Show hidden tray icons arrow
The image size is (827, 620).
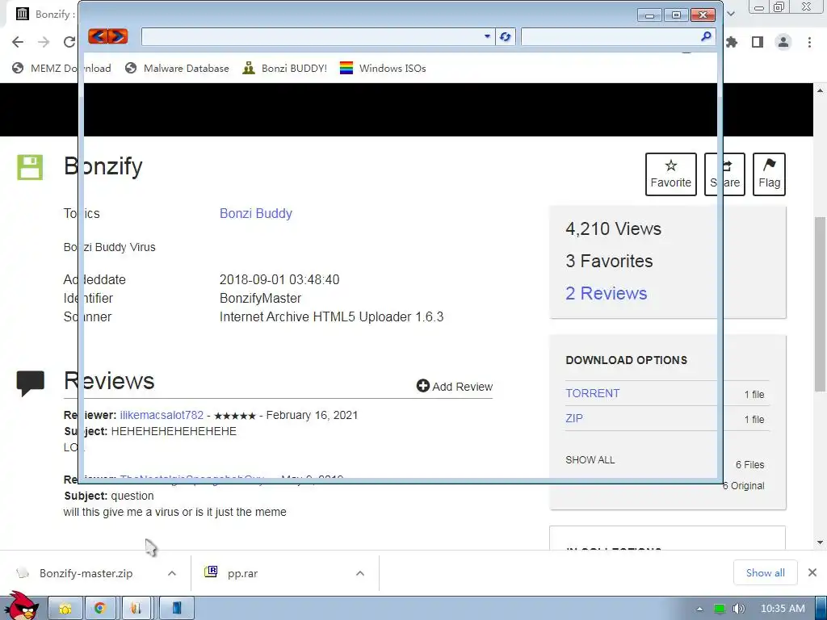(699, 609)
